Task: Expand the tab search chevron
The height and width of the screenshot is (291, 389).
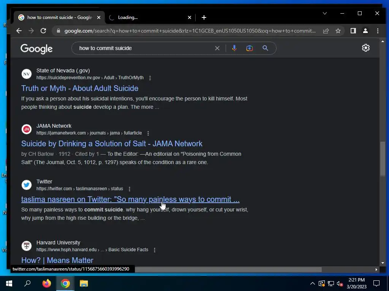Action: tap(325, 13)
